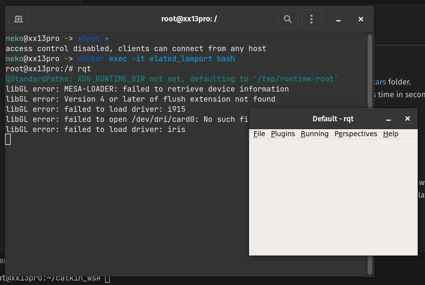Open the File menu in rqt
Screen dimensions: 425x285
click(x=259, y=134)
